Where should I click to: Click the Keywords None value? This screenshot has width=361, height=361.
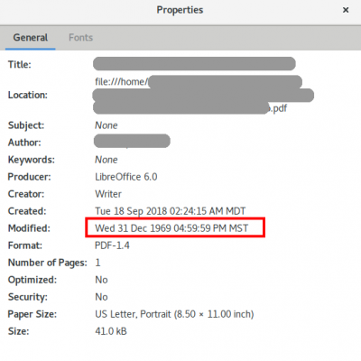(x=106, y=160)
